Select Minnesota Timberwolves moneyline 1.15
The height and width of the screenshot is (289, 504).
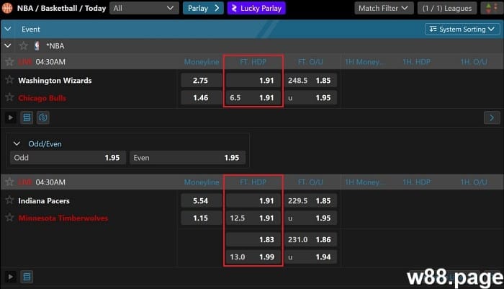coord(201,218)
